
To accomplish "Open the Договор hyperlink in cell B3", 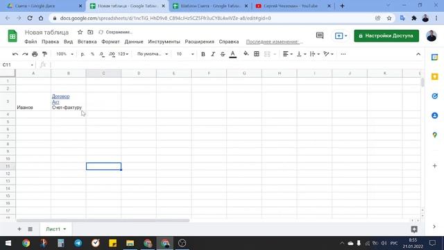I will 60,97.
